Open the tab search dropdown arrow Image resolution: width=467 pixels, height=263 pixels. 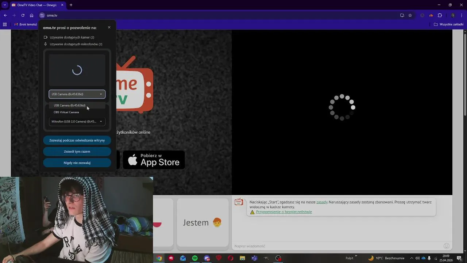[5, 5]
